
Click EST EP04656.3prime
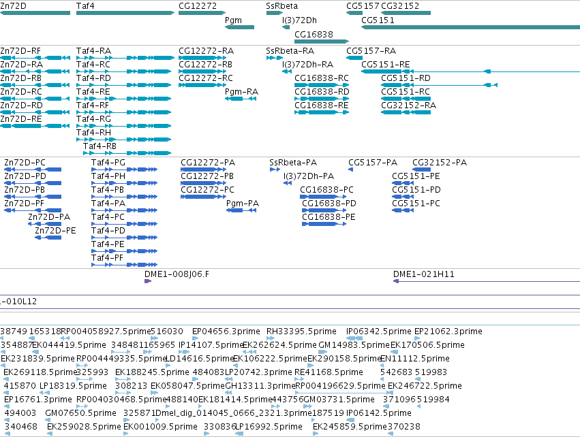pyautogui.click(x=226, y=331)
